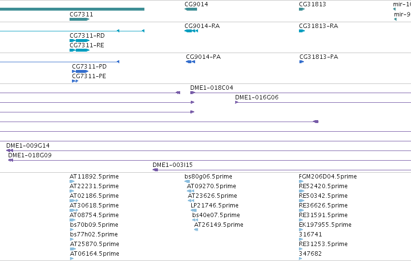Select CG9014-PA protein feature
The height and width of the screenshot is (261, 411).
190,62
